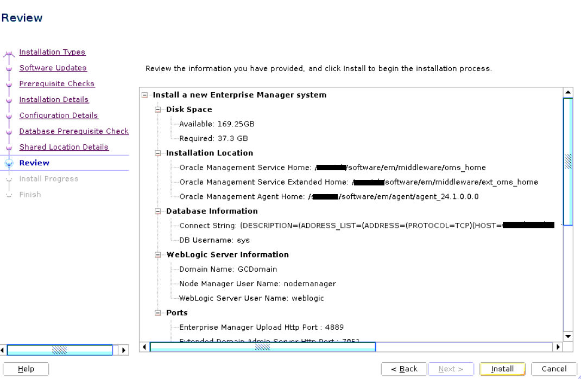Collapse the Installation Location section
The width and height of the screenshot is (581, 379).
(x=158, y=153)
